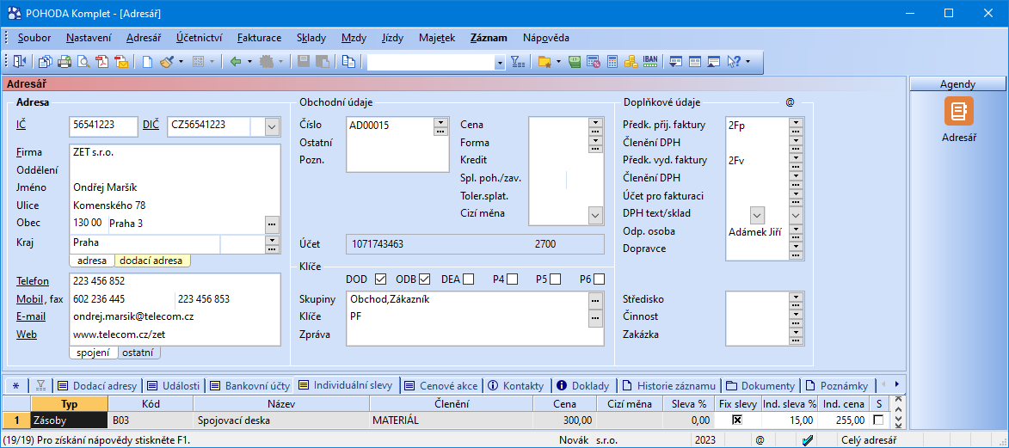Click the IBAN toolbar icon
The image size is (1009, 448).
tap(650, 62)
